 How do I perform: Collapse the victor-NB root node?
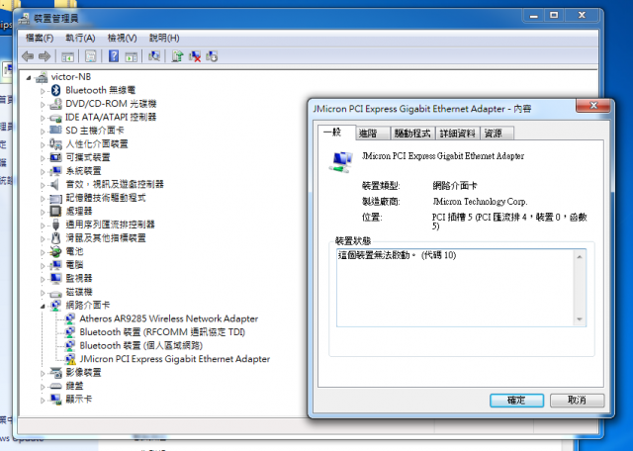point(29,77)
